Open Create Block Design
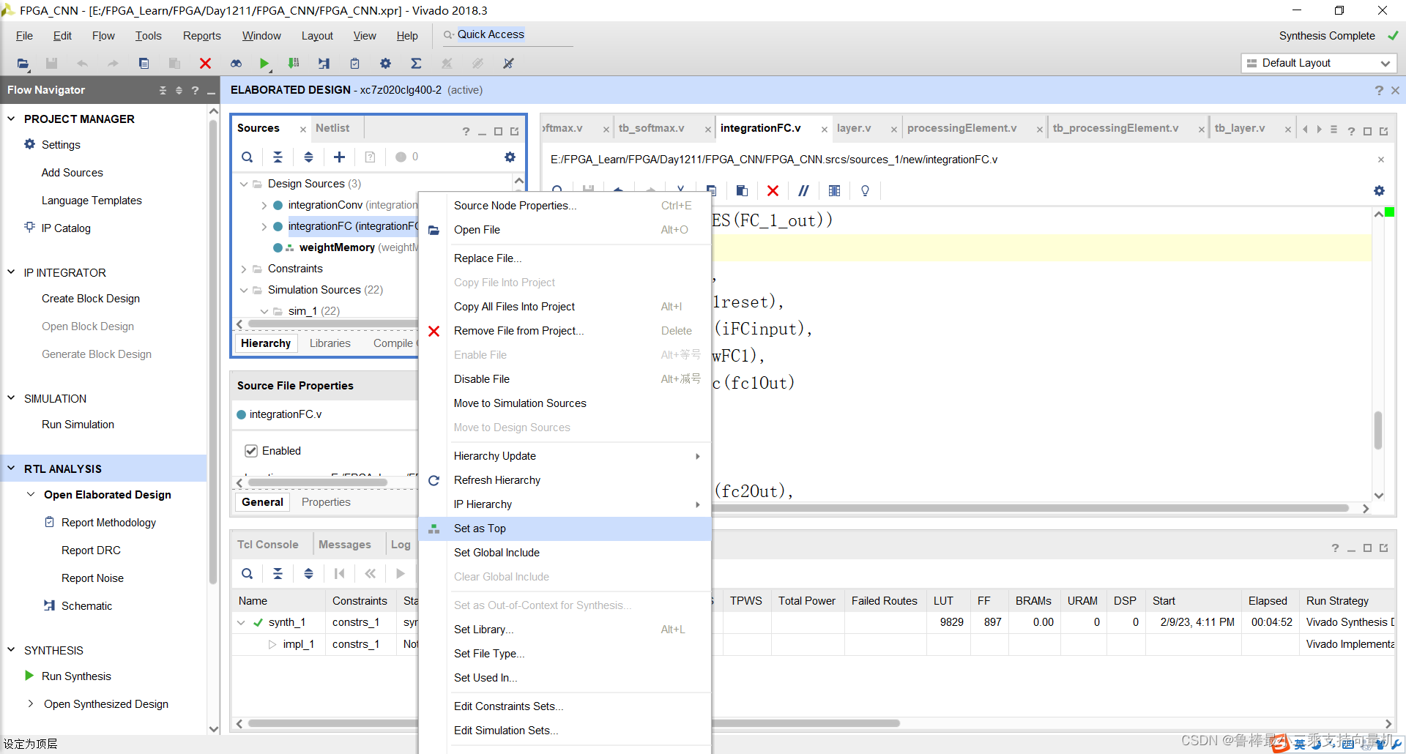This screenshot has height=754, width=1406. 91,299
